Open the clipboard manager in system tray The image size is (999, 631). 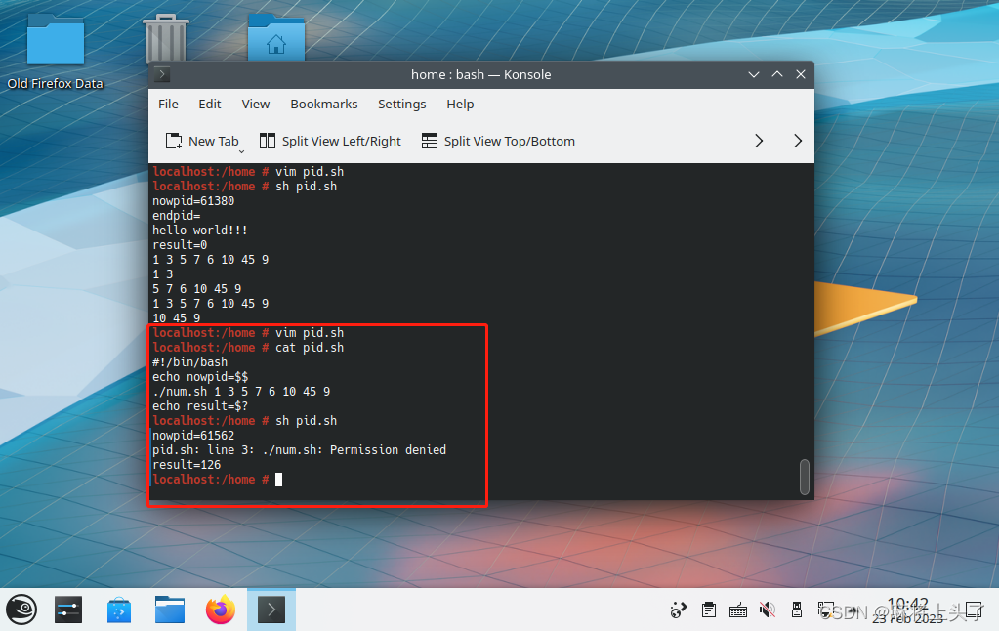tap(708, 610)
